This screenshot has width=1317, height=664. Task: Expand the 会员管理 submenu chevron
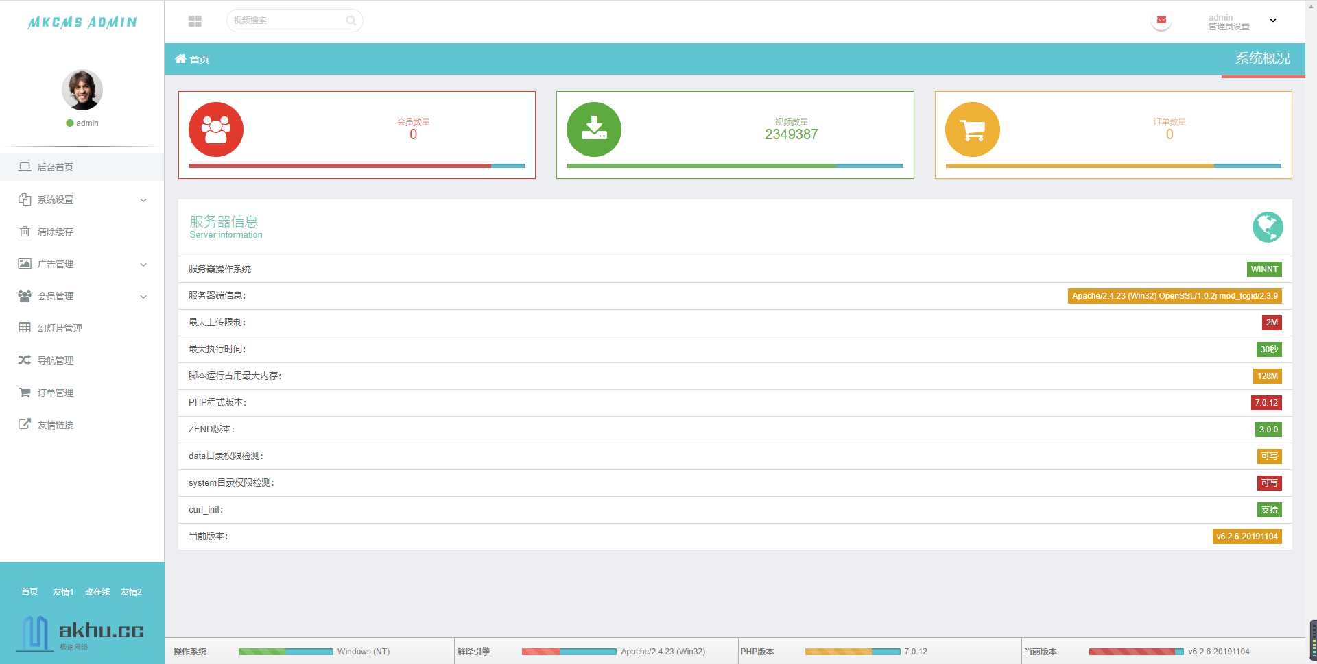coord(143,297)
